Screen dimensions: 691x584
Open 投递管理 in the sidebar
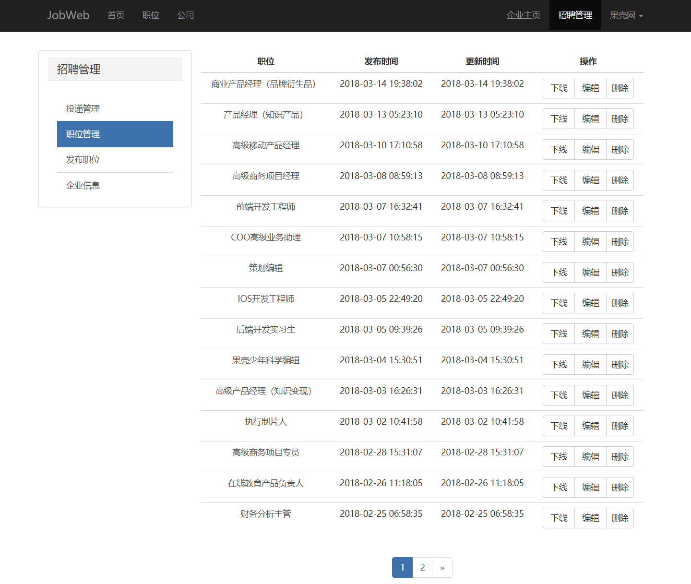pos(115,108)
